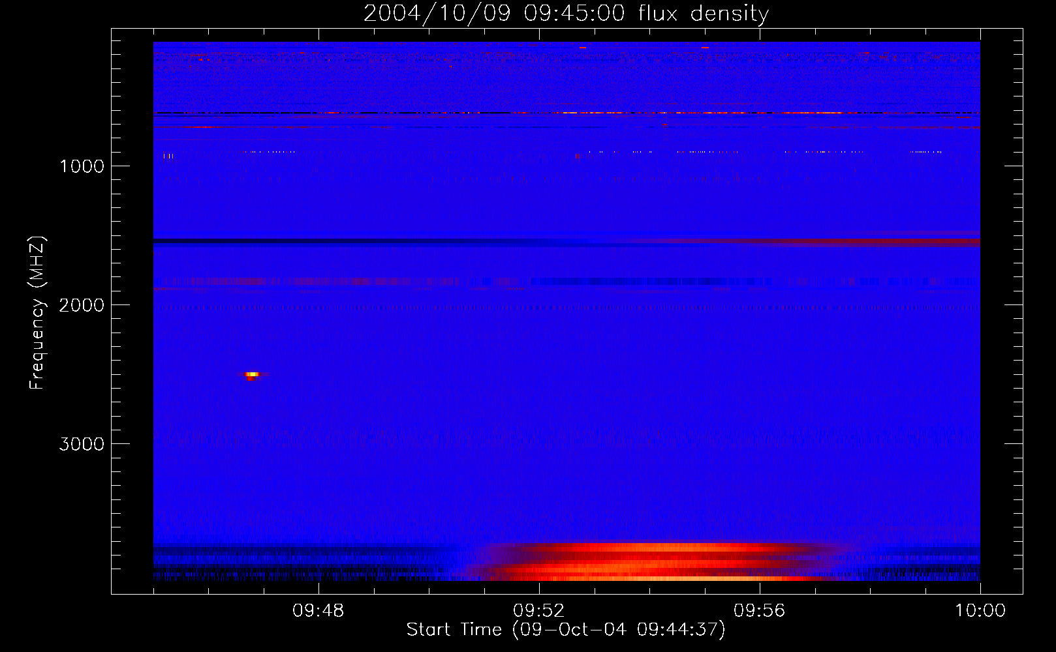Click the bright yellow burst near 2500 MHz
This screenshot has height=652, width=1056.
click(252, 375)
